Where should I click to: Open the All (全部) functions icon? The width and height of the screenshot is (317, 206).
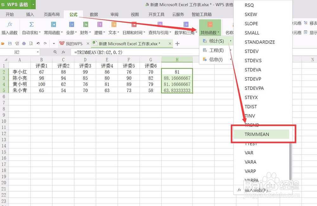click(x=72, y=25)
